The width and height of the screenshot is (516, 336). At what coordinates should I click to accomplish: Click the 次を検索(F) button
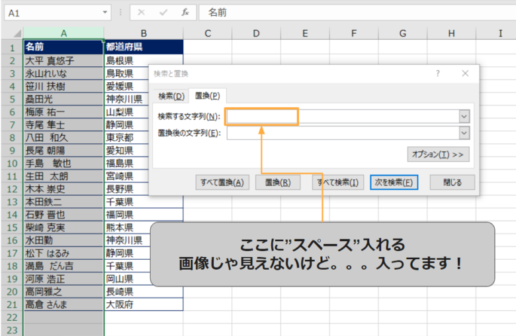[394, 182]
